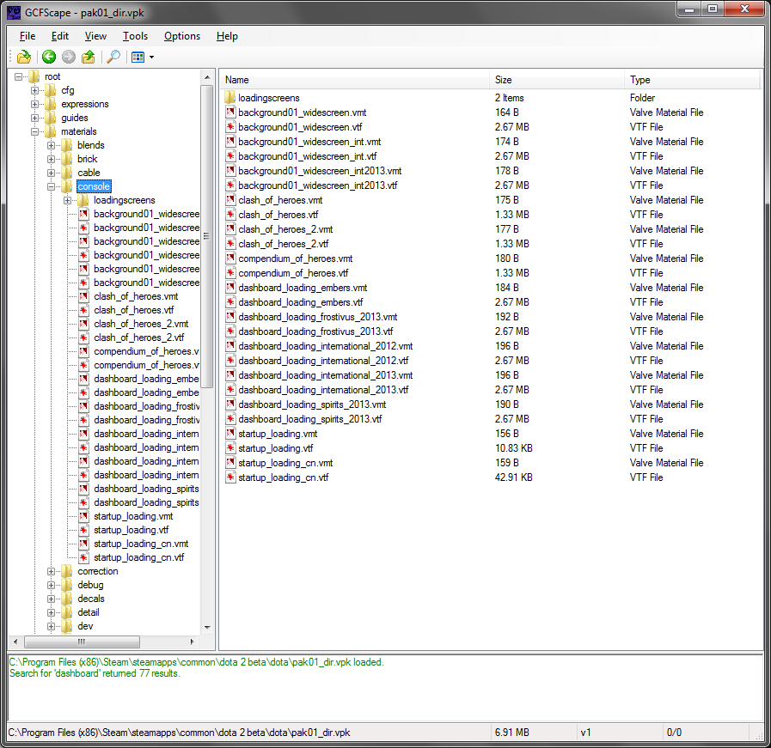Click the cable folder icon in tree
Image resolution: width=771 pixels, height=748 pixels.
[x=67, y=173]
